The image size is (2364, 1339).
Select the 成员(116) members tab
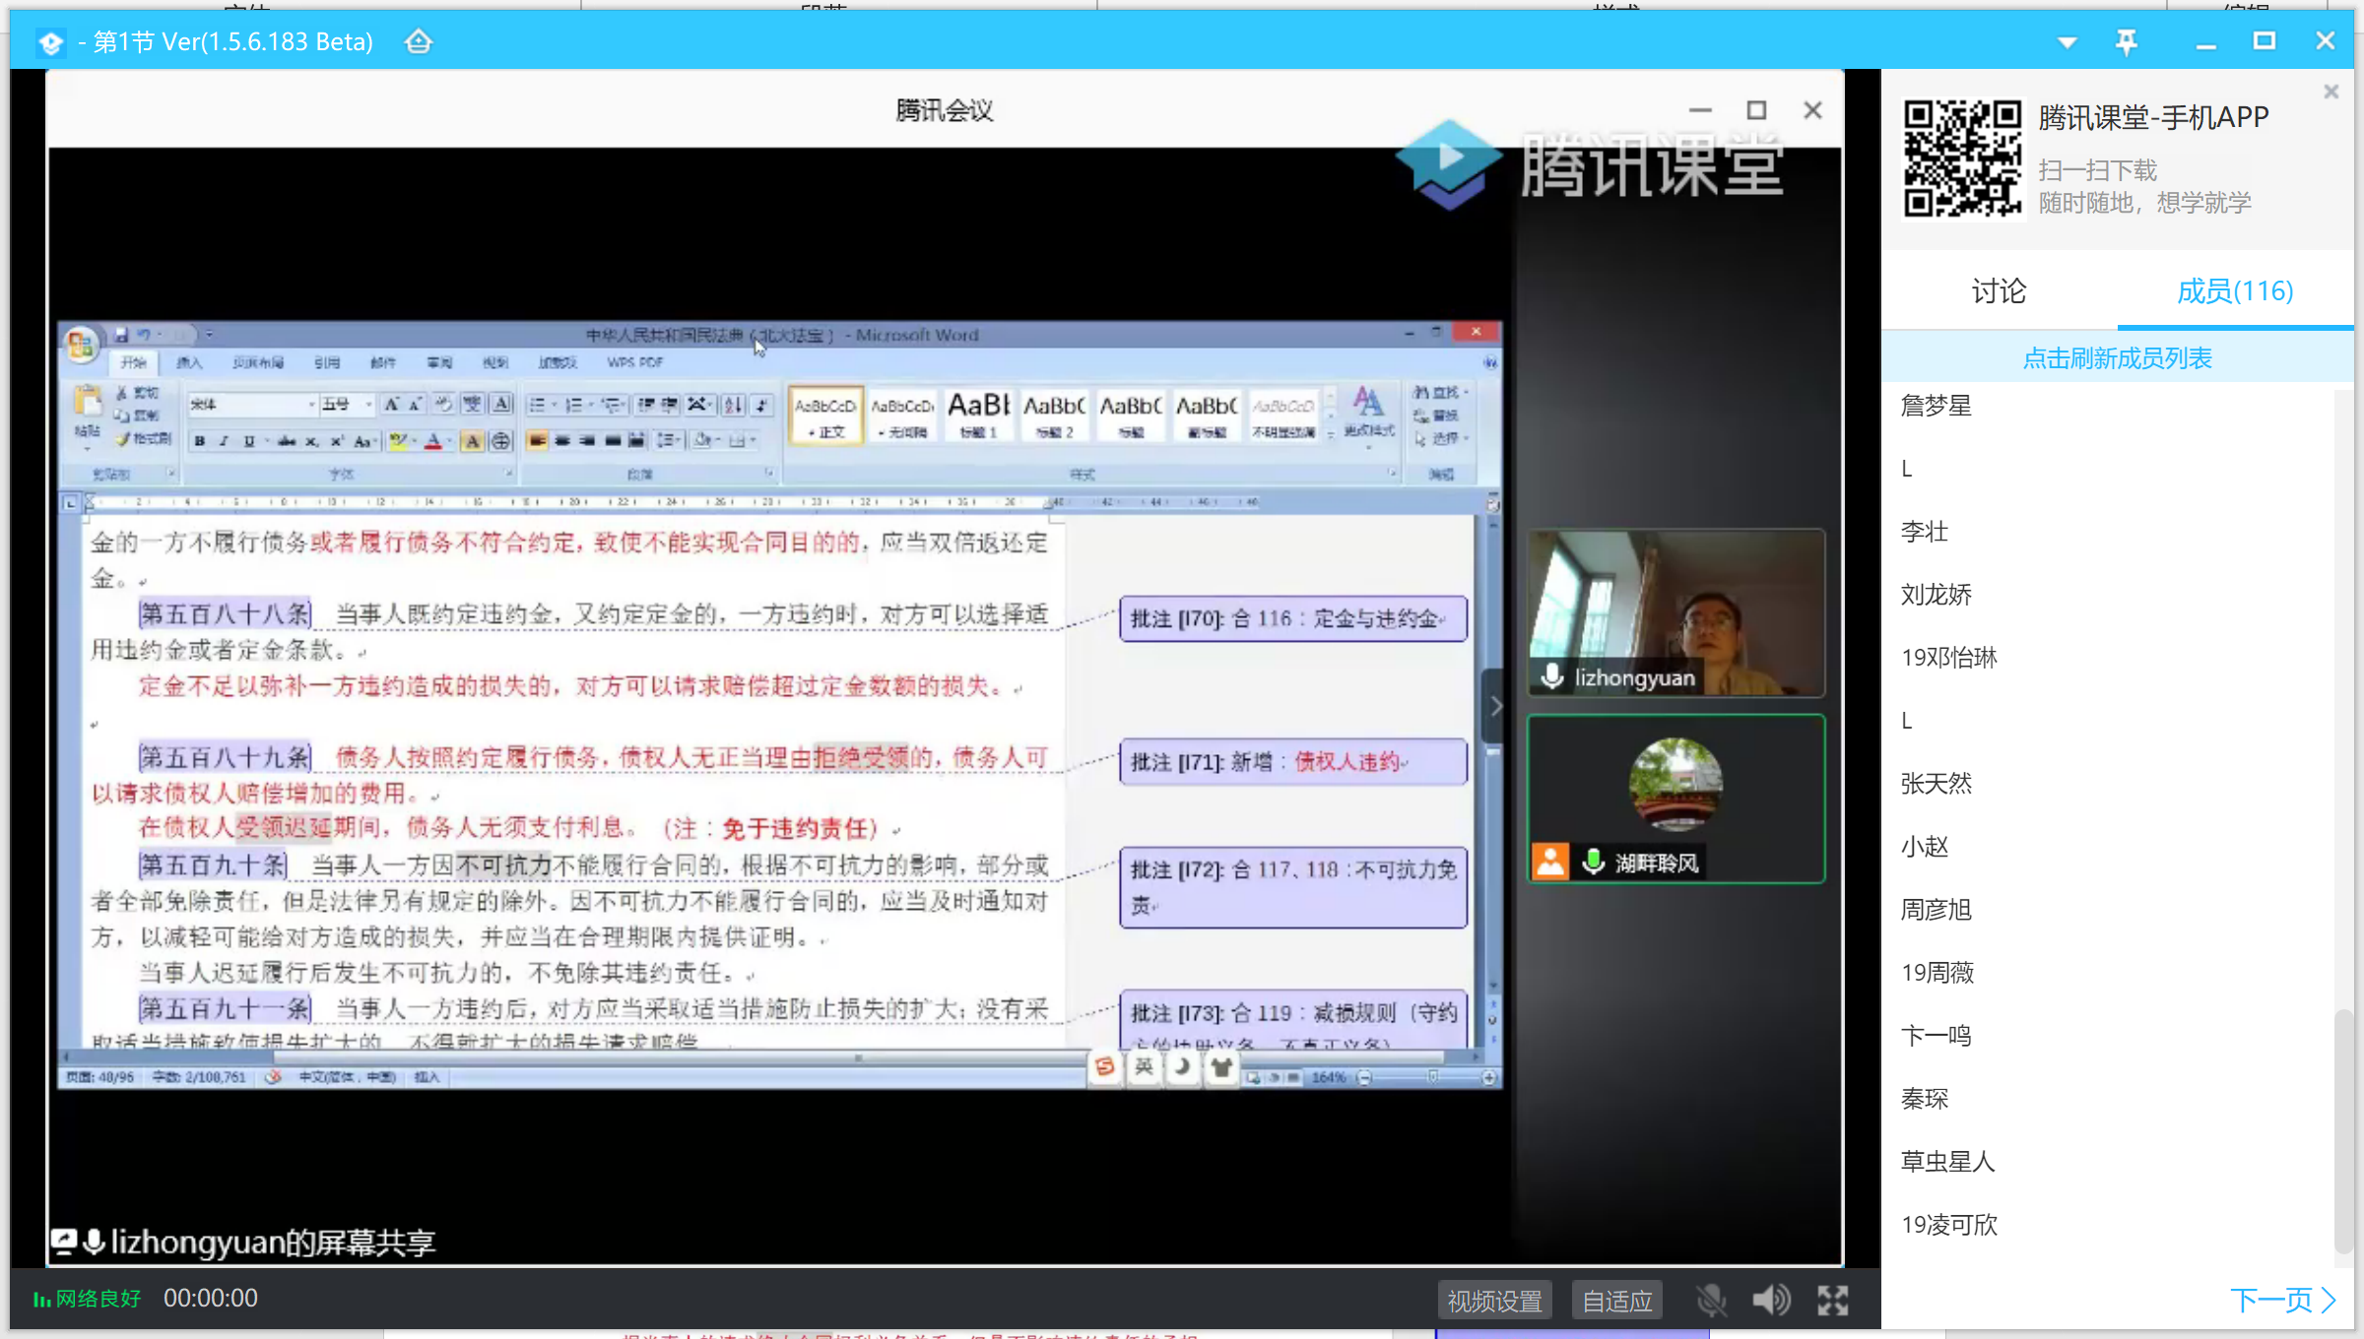[2234, 291]
